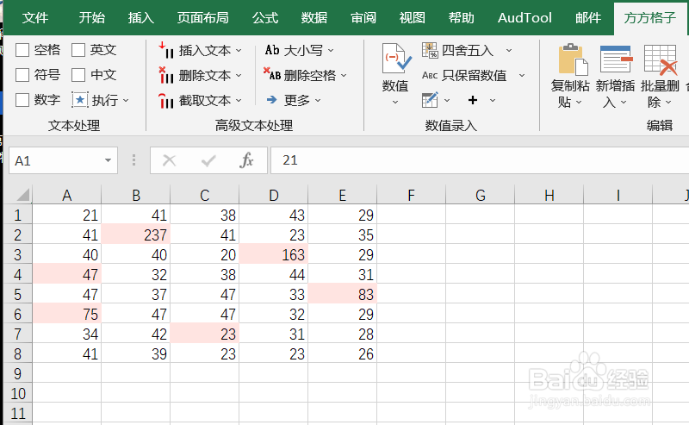Switch to the 帮助 ribbon tab

point(462,17)
